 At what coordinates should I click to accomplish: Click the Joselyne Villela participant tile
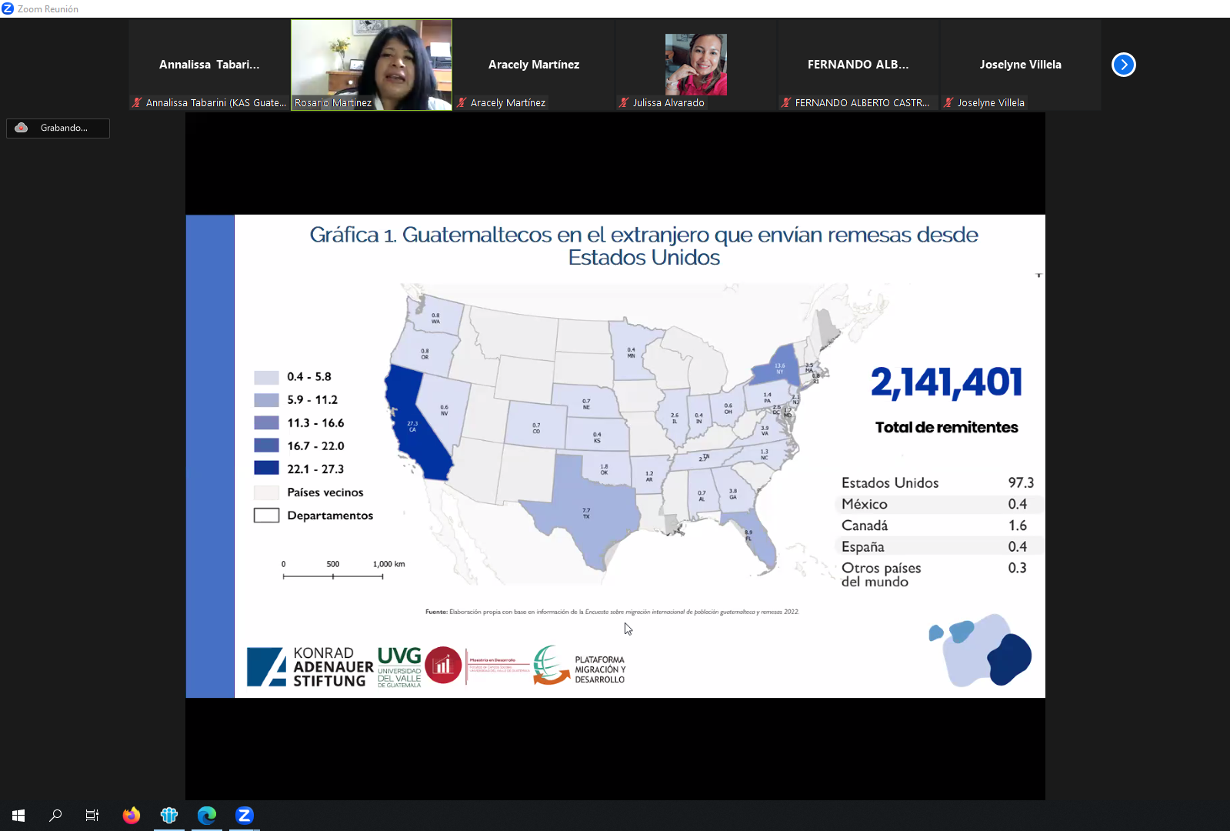(x=1020, y=65)
